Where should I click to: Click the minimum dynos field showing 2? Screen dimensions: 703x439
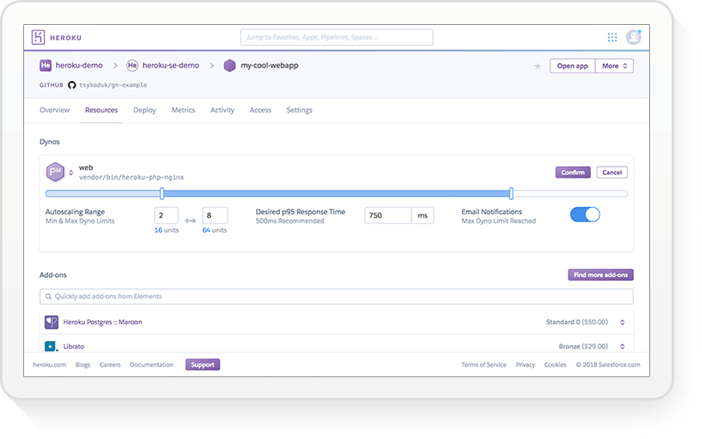(x=166, y=216)
